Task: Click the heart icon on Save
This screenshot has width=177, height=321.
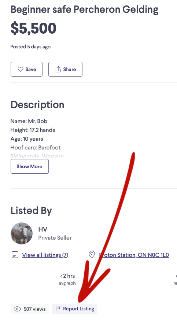Action: click(x=20, y=69)
